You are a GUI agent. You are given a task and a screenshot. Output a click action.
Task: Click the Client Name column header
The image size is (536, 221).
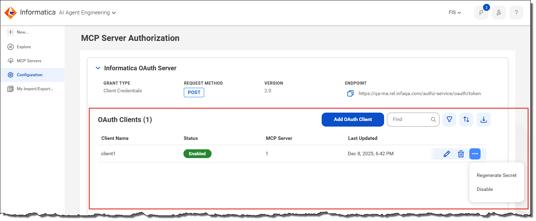(115, 138)
